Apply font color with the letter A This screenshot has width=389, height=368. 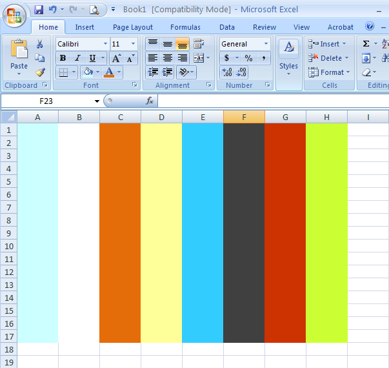pos(109,72)
